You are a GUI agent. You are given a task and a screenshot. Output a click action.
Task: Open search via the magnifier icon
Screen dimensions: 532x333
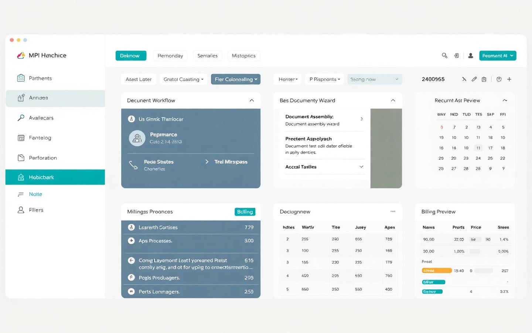(x=444, y=55)
